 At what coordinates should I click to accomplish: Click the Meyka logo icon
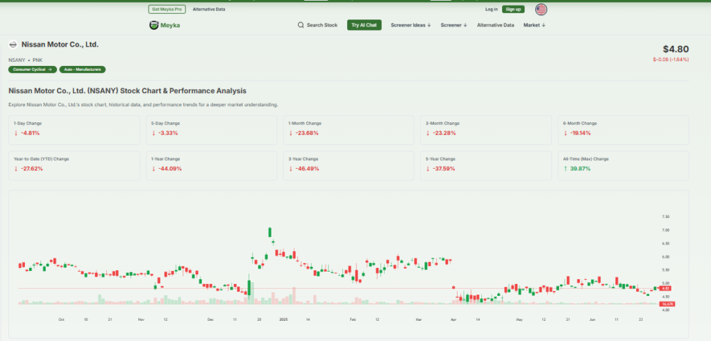[x=154, y=25]
